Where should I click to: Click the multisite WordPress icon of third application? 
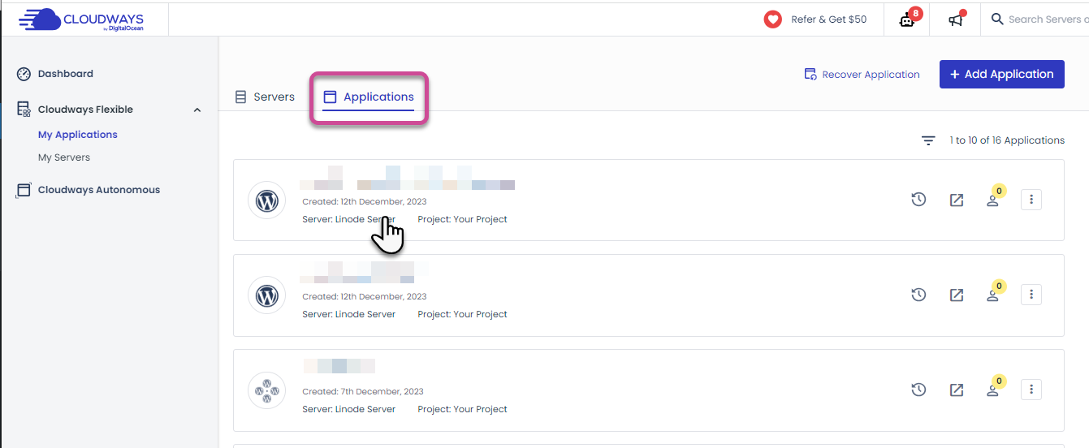pyautogui.click(x=267, y=390)
